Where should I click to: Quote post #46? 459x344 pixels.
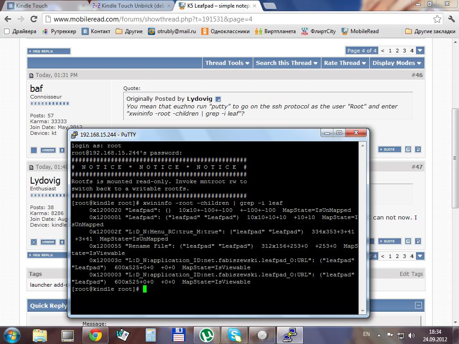coord(389,150)
